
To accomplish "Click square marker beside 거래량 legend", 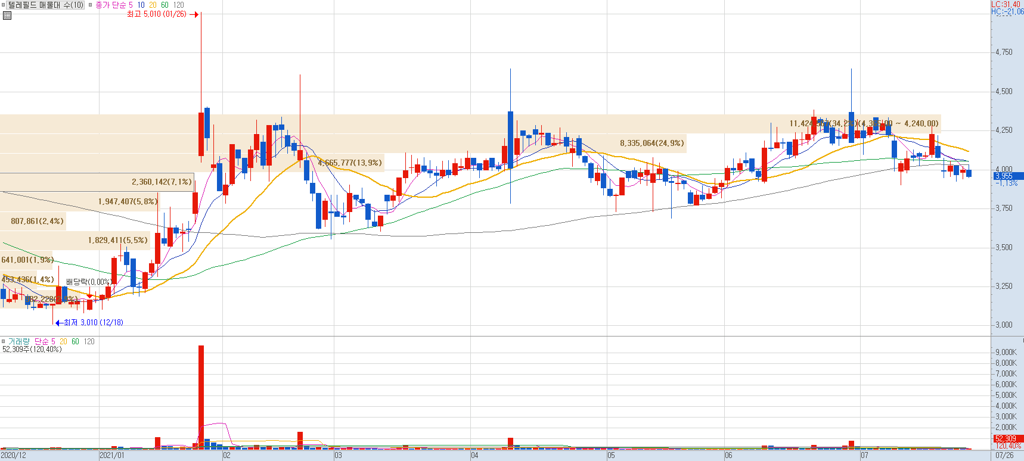I will click(4, 341).
